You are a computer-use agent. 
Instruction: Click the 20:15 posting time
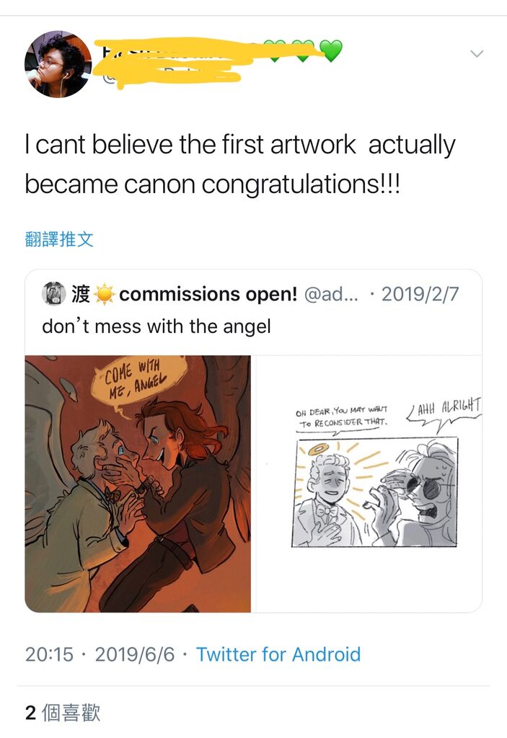[x=50, y=654]
